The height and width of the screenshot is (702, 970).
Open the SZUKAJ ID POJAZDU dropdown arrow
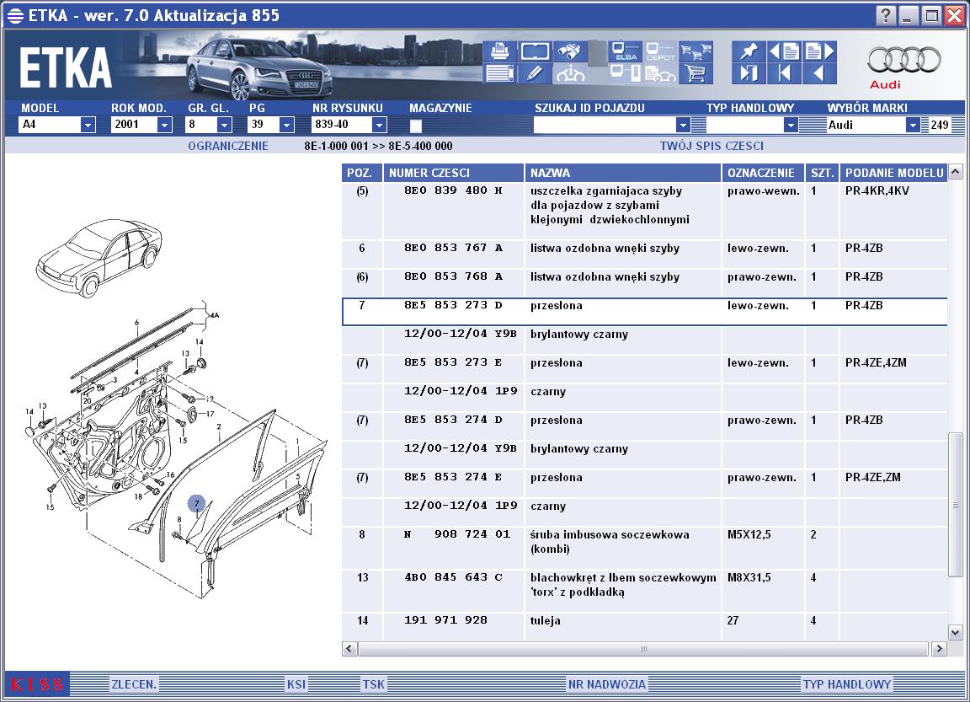683,125
